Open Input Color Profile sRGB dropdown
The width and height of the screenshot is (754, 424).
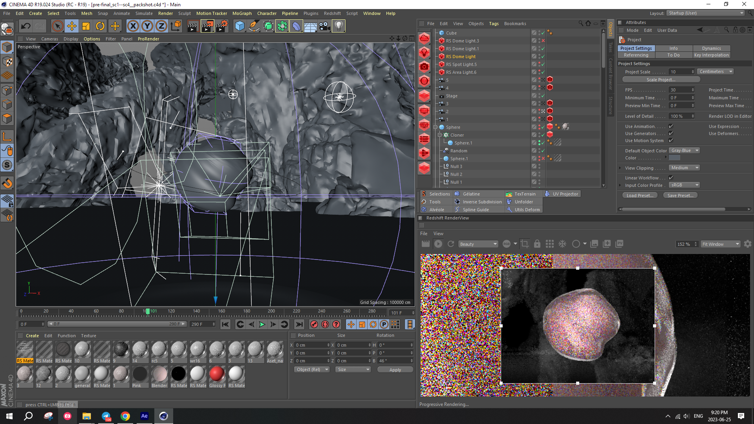coord(684,185)
